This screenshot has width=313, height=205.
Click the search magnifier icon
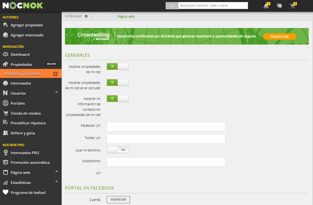172,6
